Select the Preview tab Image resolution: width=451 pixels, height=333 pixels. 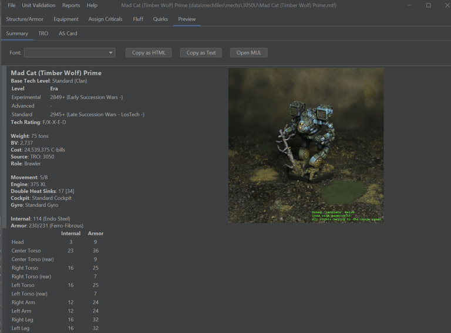point(187,19)
